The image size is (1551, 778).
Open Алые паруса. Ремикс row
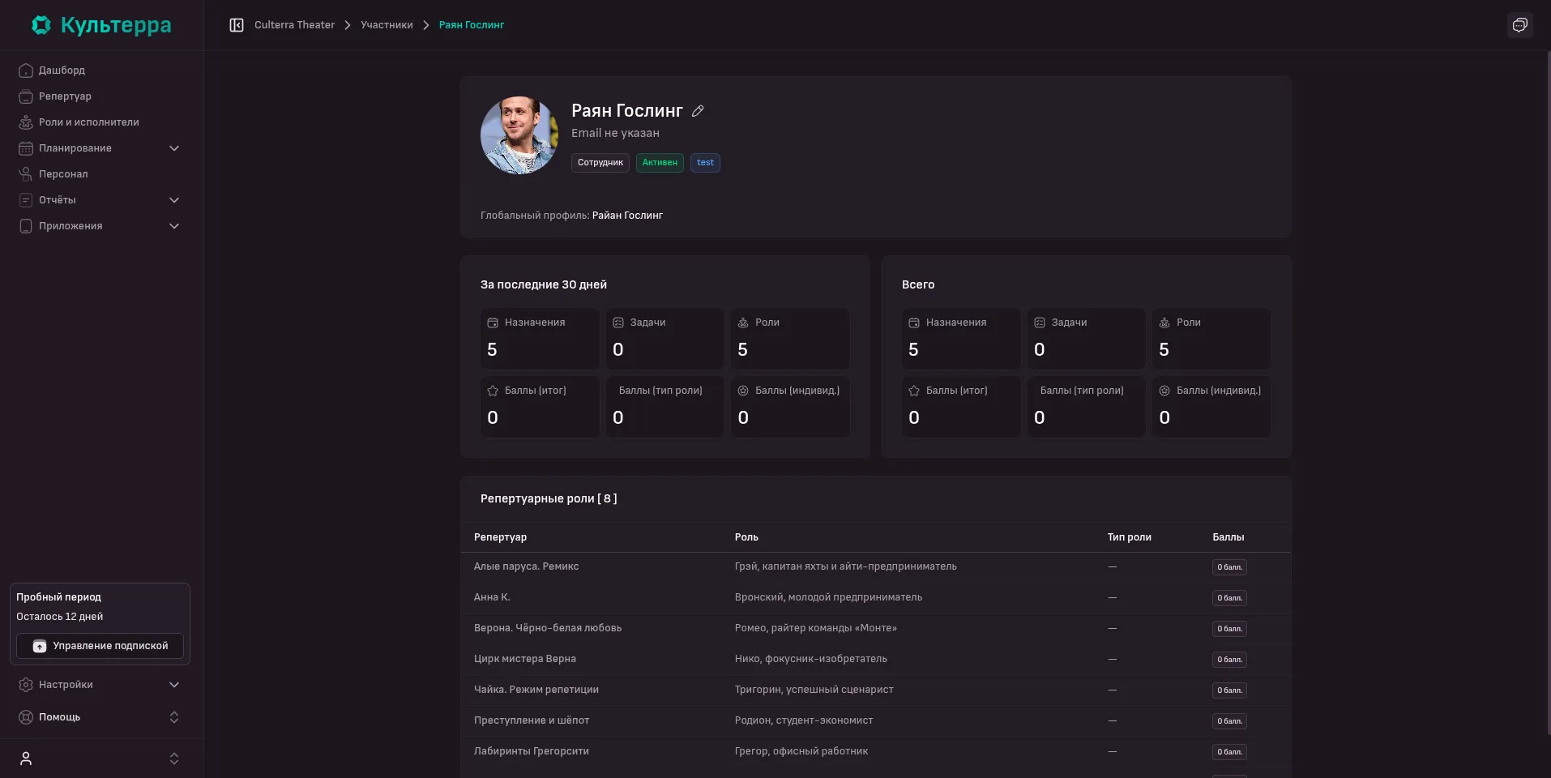click(x=876, y=567)
